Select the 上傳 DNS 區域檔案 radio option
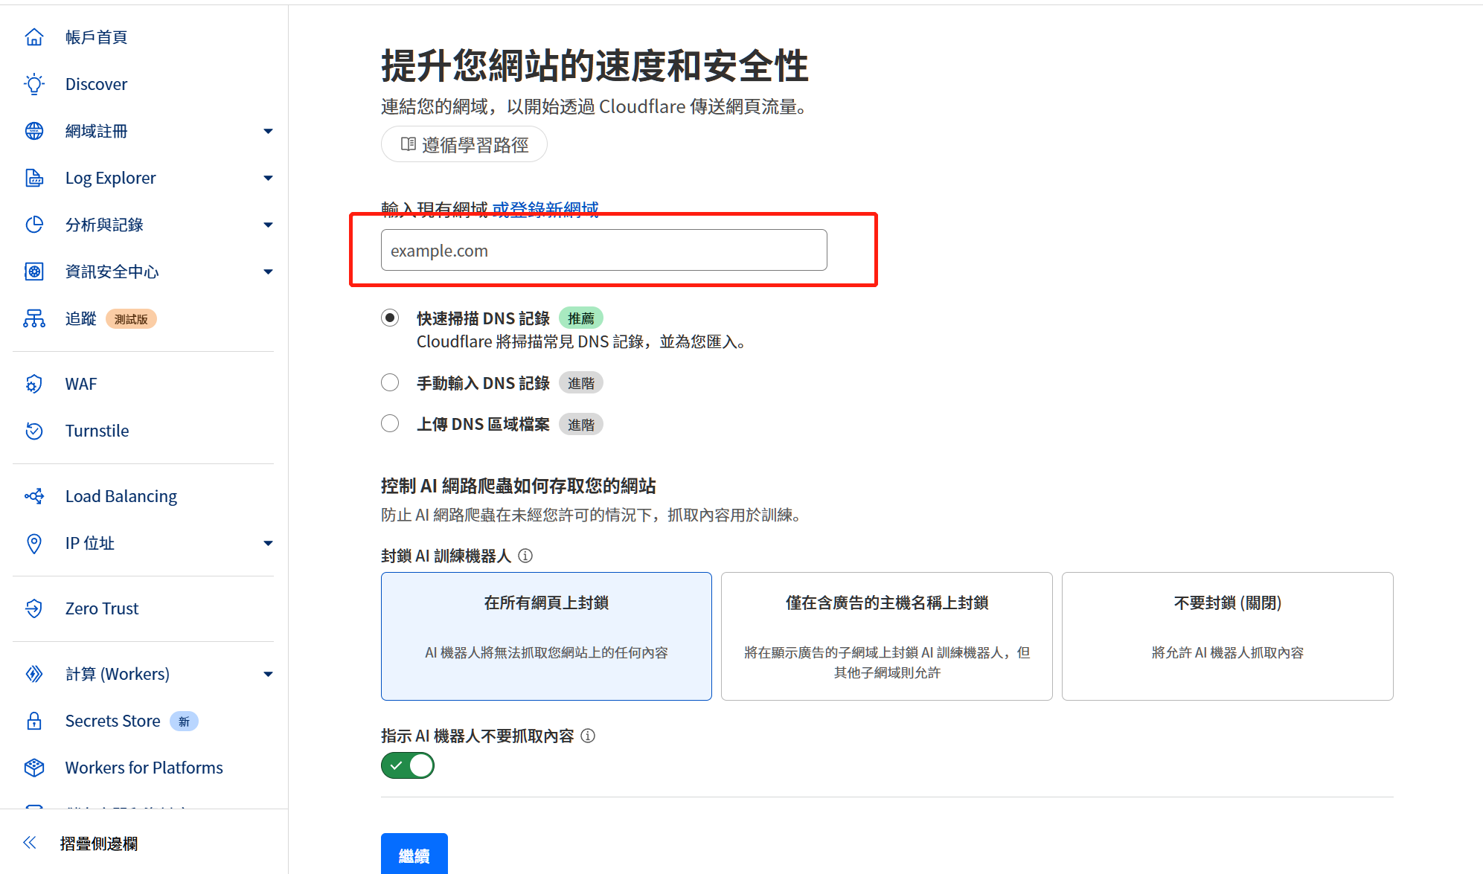1483x874 pixels. point(390,424)
